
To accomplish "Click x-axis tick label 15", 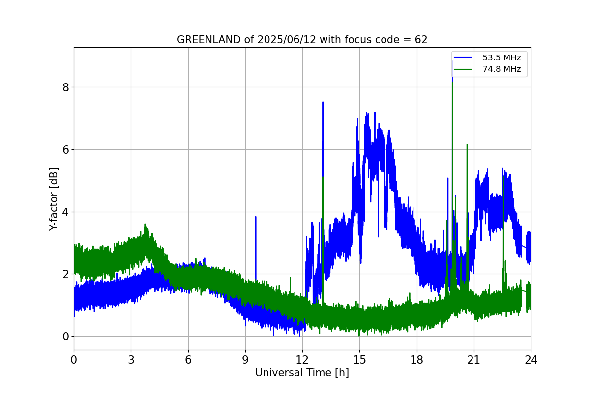I will (x=359, y=359).
